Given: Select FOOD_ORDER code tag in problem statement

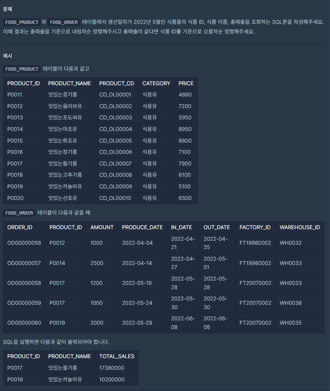Looking at the screenshot, I should tap(64, 22).
